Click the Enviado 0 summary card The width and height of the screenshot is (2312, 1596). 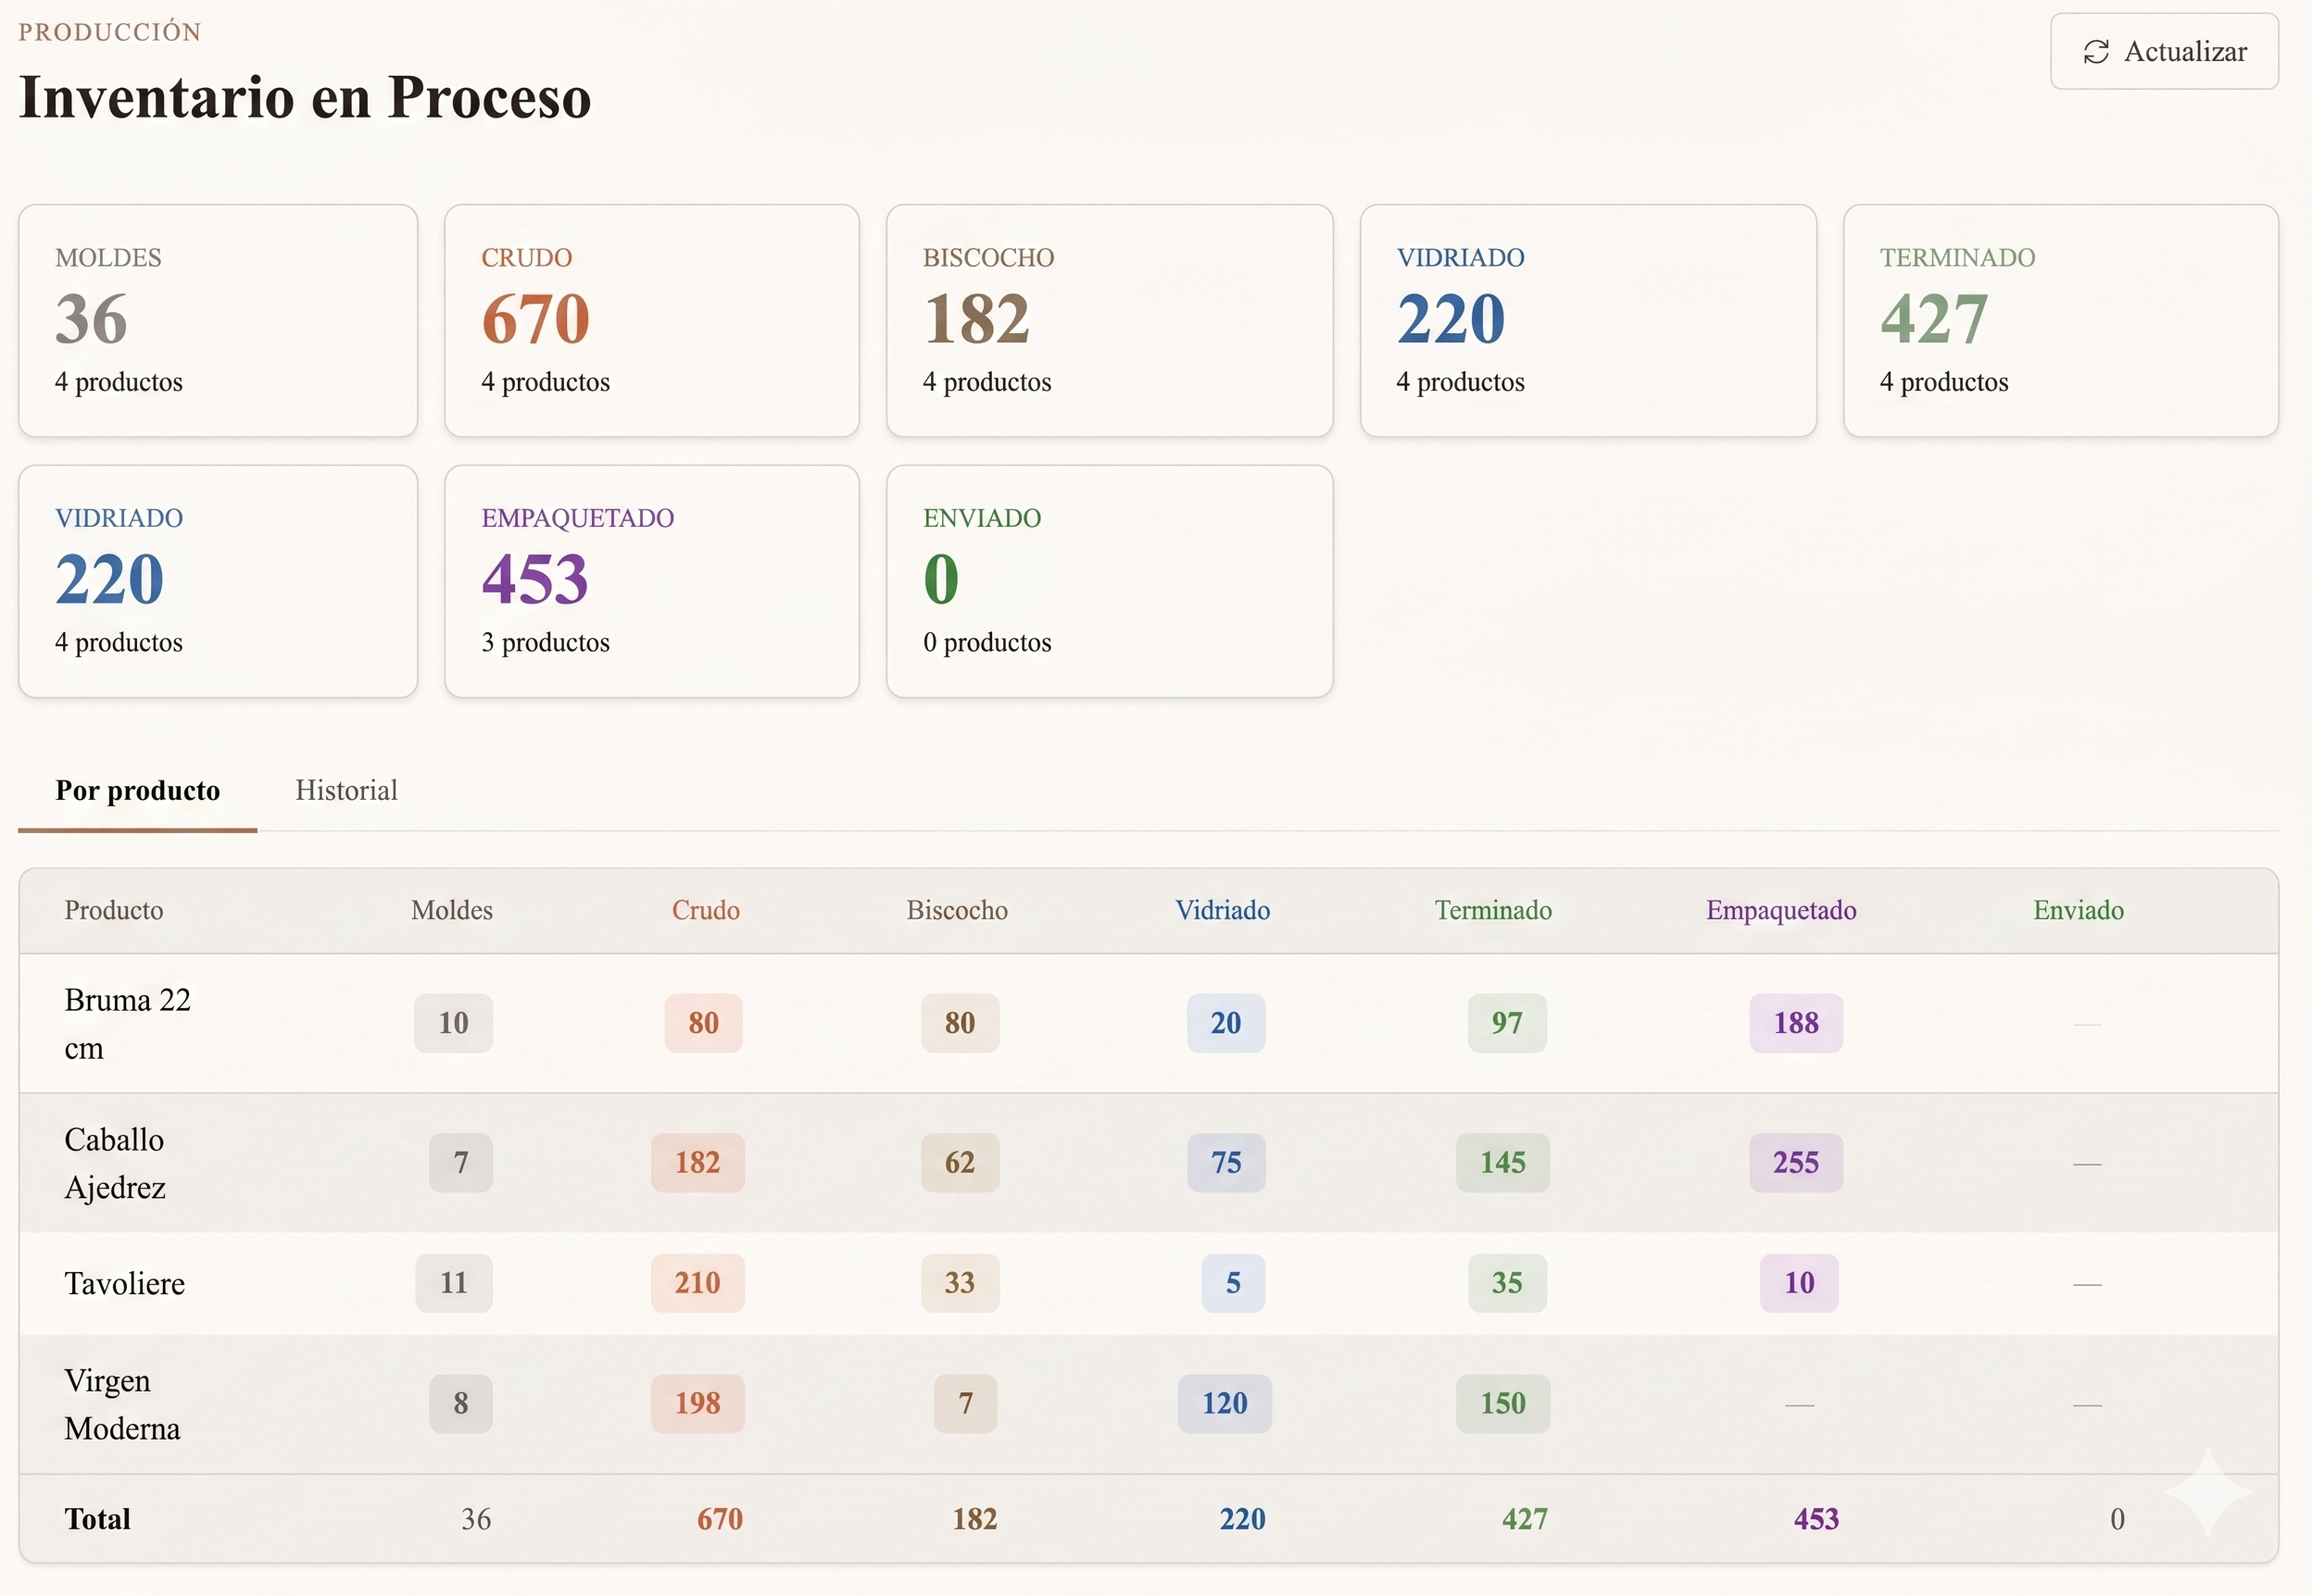coord(1109,580)
